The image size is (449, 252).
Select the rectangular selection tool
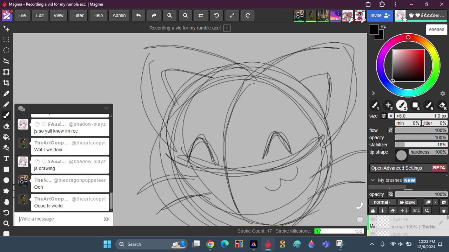coord(6,39)
